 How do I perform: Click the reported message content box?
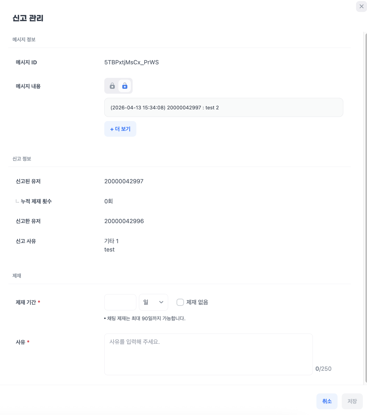[x=223, y=108]
